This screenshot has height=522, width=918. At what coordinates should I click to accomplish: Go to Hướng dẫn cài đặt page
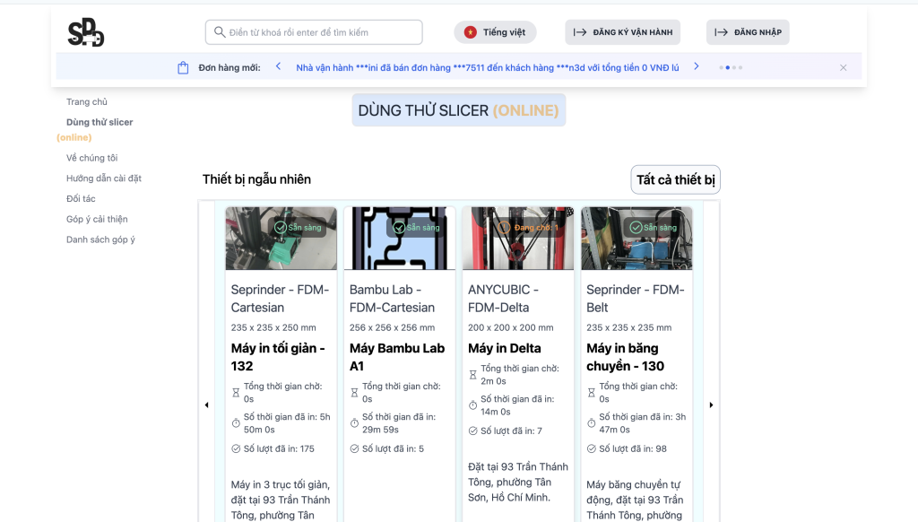104,178
